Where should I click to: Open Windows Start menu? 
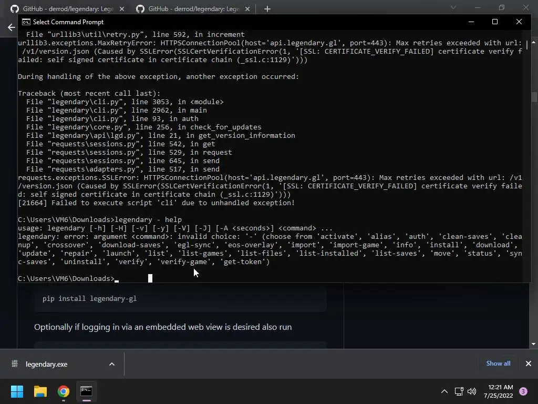(x=17, y=391)
